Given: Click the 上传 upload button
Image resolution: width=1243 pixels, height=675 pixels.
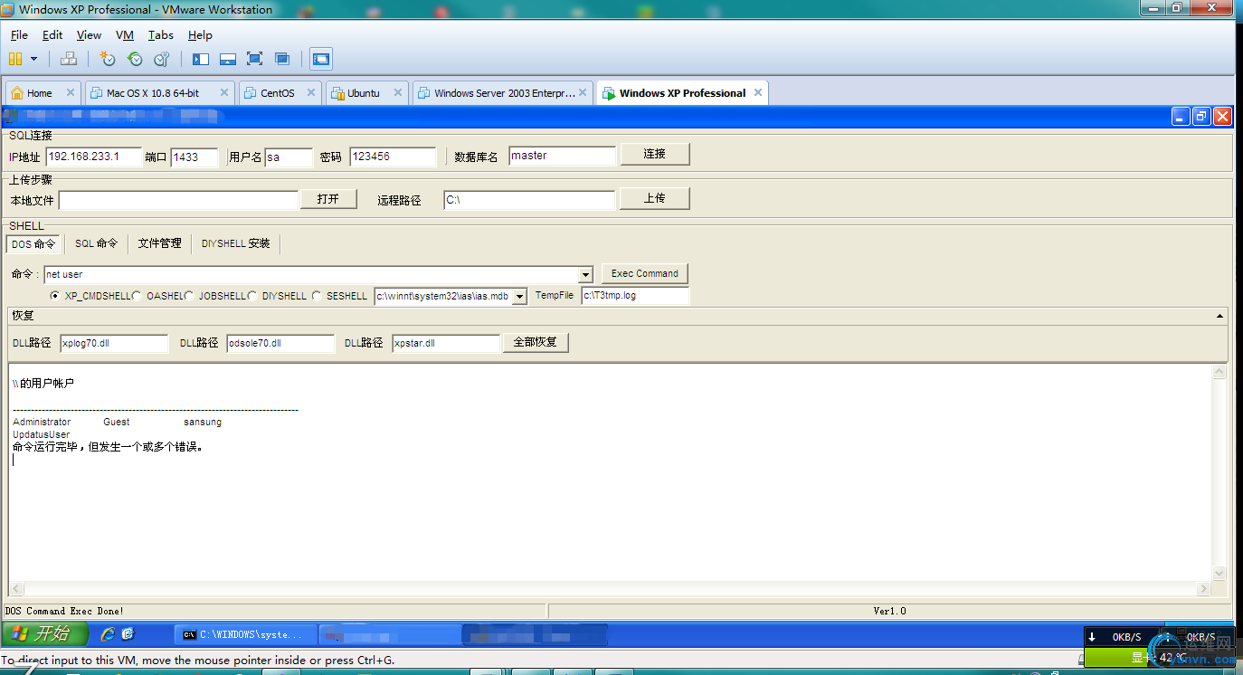Looking at the screenshot, I should tap(655, 198).
